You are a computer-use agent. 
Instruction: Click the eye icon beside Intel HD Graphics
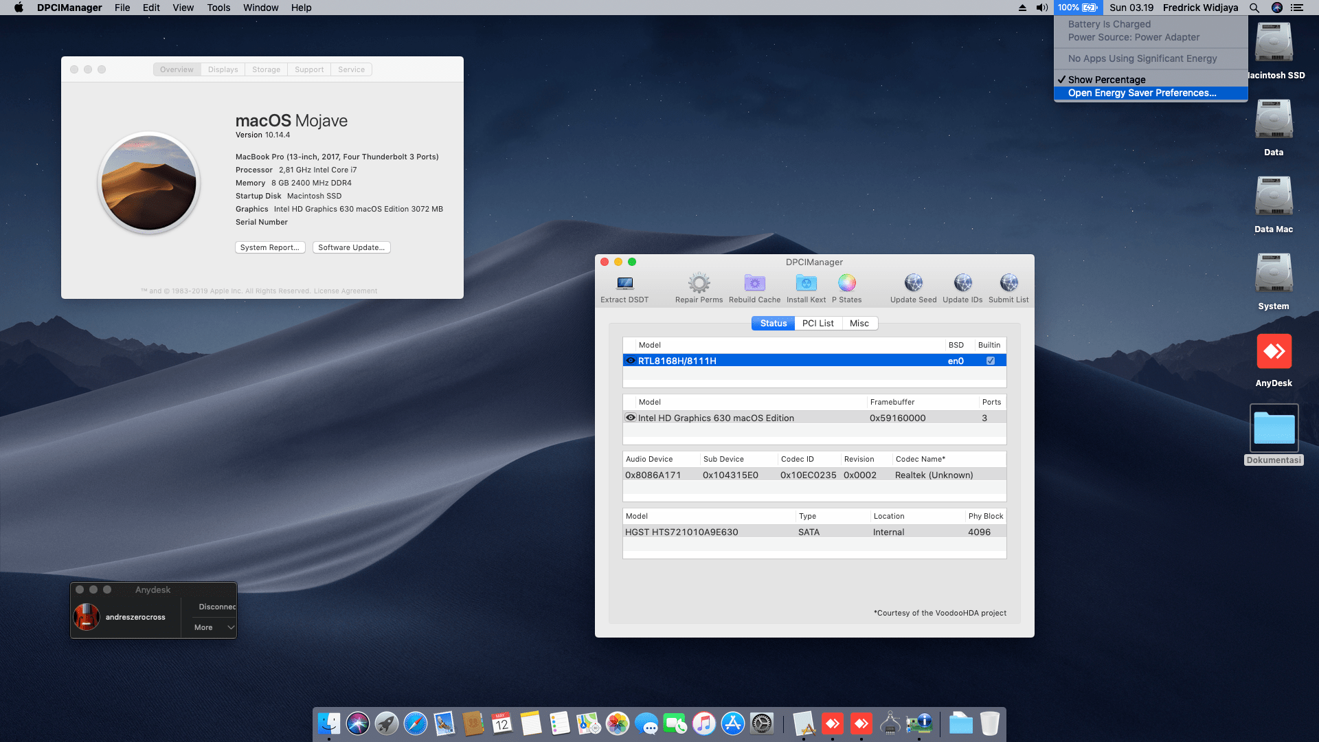[x=631, y=418]
